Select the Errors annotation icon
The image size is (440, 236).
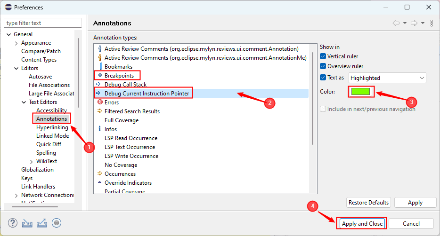pyautogui.click(x=99, y=102)
